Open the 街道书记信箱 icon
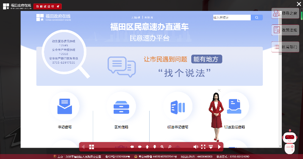Image resolution: width=303 pixels, height=159 pixels. [x=178, y=107]
